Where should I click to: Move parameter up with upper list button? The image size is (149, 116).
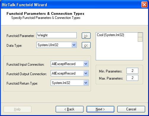point(140,35)
